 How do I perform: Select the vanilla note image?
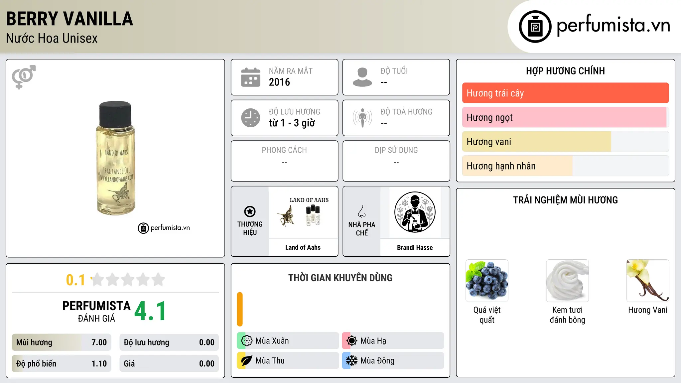pyautogui.click(x=648, y=281)
